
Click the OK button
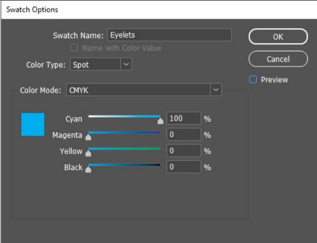pos(278,36)
